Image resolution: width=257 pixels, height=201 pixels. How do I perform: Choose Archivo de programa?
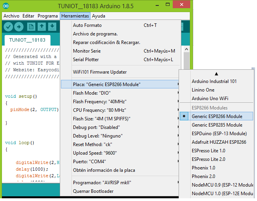[x=120, y=34]
